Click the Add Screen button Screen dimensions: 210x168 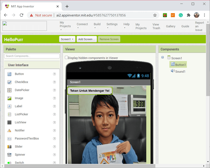(x=87, y=39)
